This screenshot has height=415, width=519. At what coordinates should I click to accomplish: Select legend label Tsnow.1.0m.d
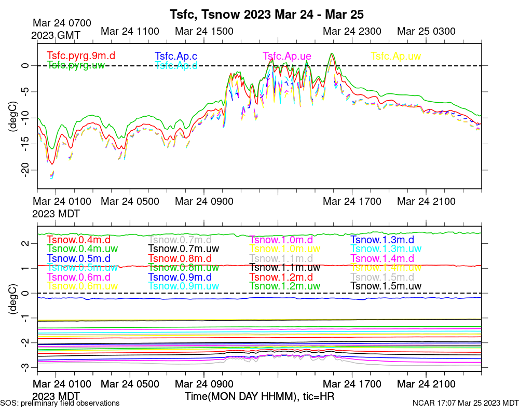(x=281, y=240)
